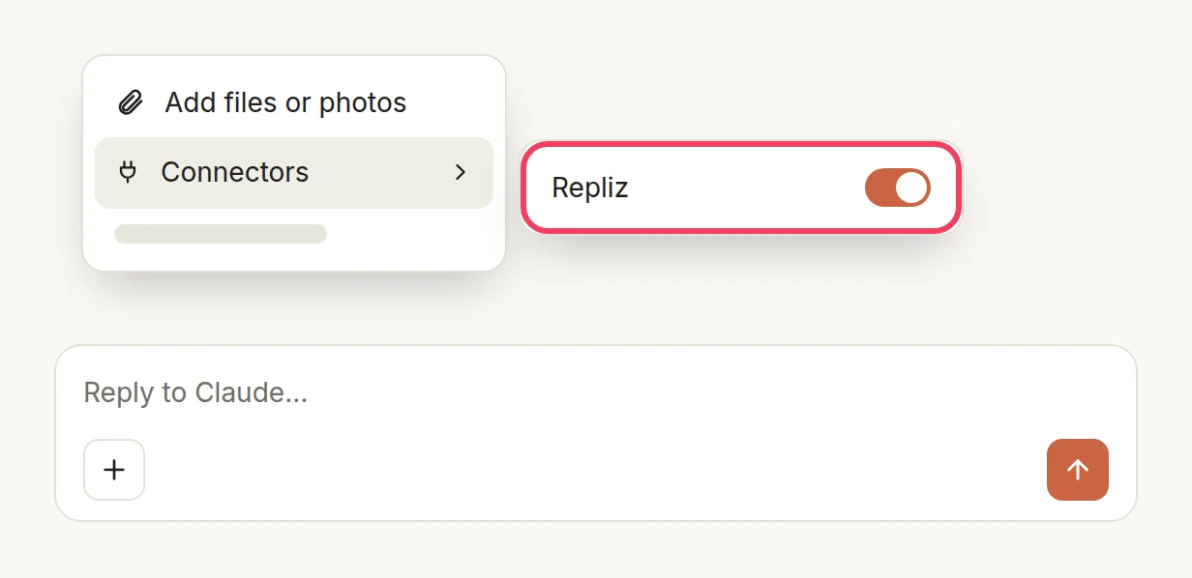This screenshot has height=578, width=1192.
Task: Select the Repliz connector row
Action: click(x=741, y=188)
